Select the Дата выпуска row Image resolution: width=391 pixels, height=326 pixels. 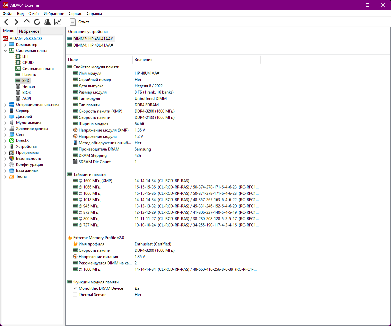[163, 86]
